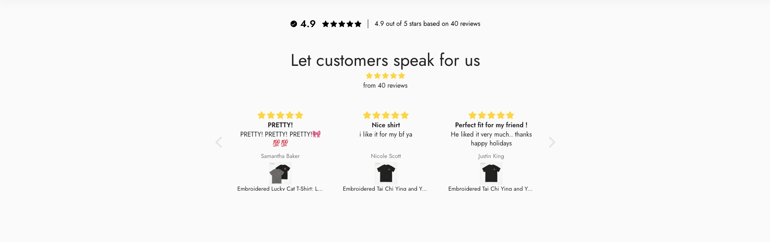Open the Embroidered Lucky Cat T-Shirt link
Image resolution: width=770 pixels, height=242 pixels.
point(280,189)
